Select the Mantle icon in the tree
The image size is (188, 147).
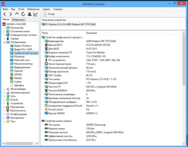(x=12, y=78)
